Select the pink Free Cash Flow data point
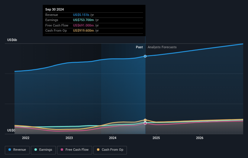248x158 pixels. click(x=145, y=123)
